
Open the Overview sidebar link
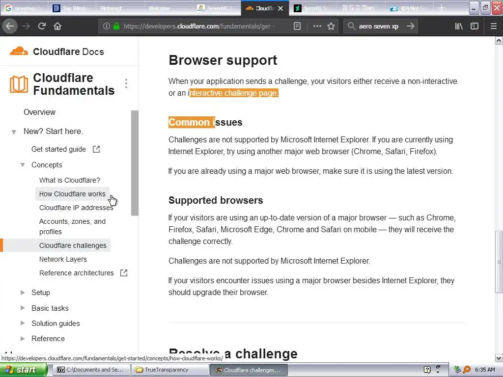(39, 112)
